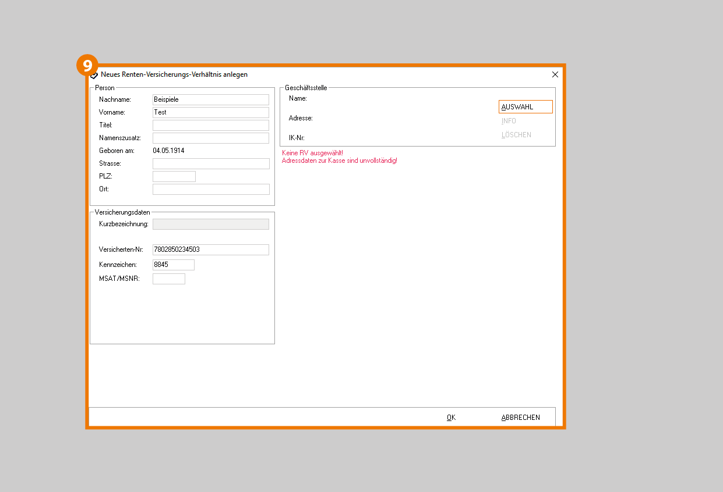The image size is (723, 492).
Task: Click the Kennzeichen field showing 8845
Action: click(x=173, y=265)
